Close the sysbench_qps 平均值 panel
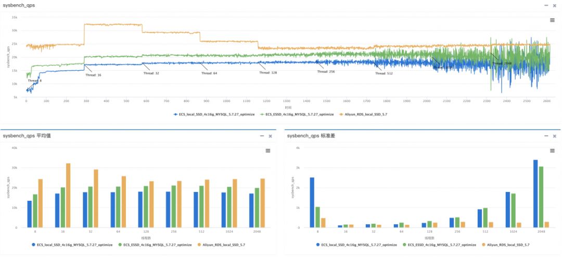The width and height of the screenshot is (562, 257). (270, 136)
